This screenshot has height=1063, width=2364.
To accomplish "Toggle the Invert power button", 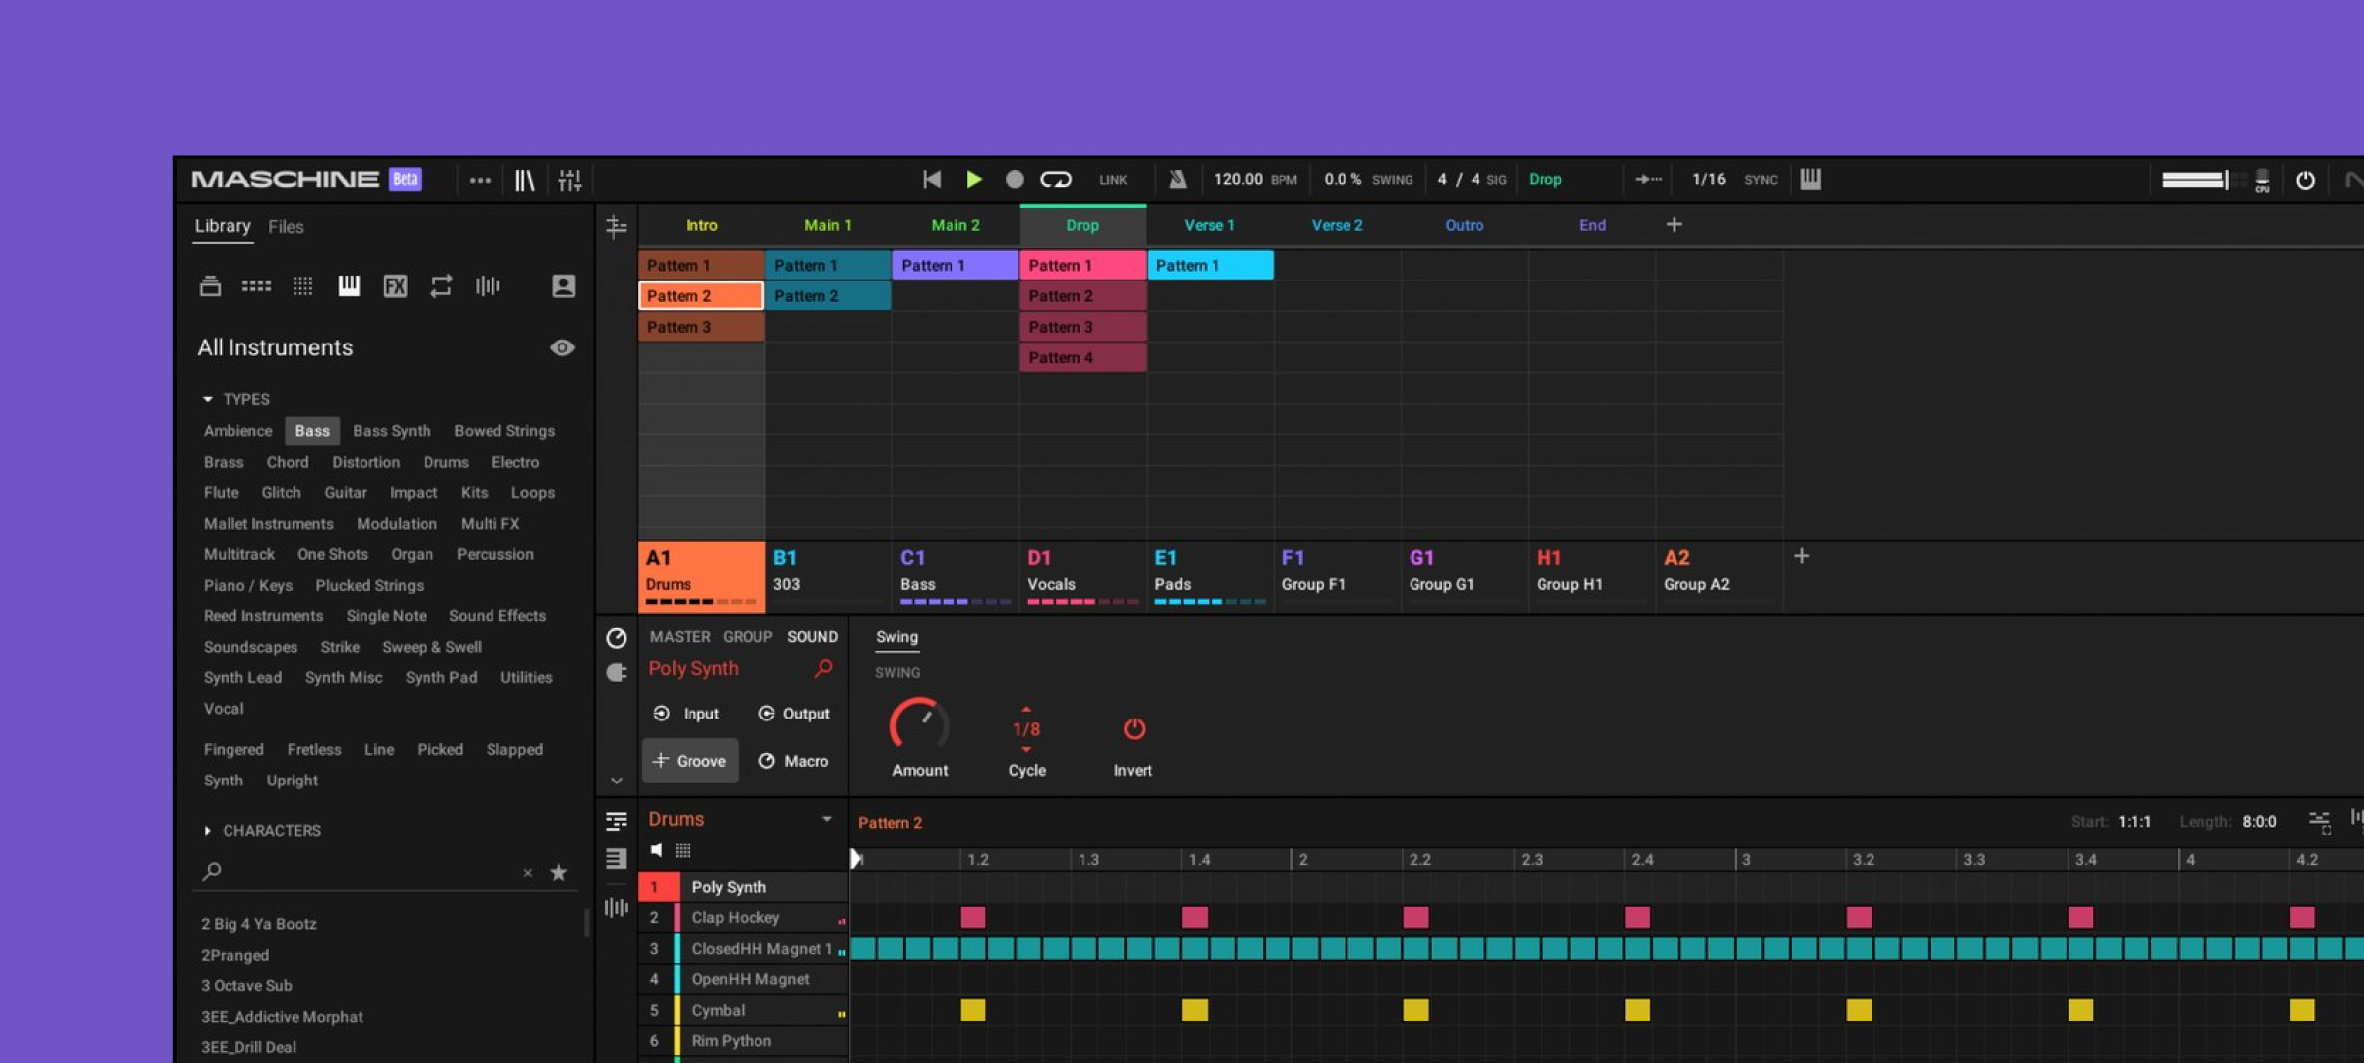I will (x=1134, y=729).
